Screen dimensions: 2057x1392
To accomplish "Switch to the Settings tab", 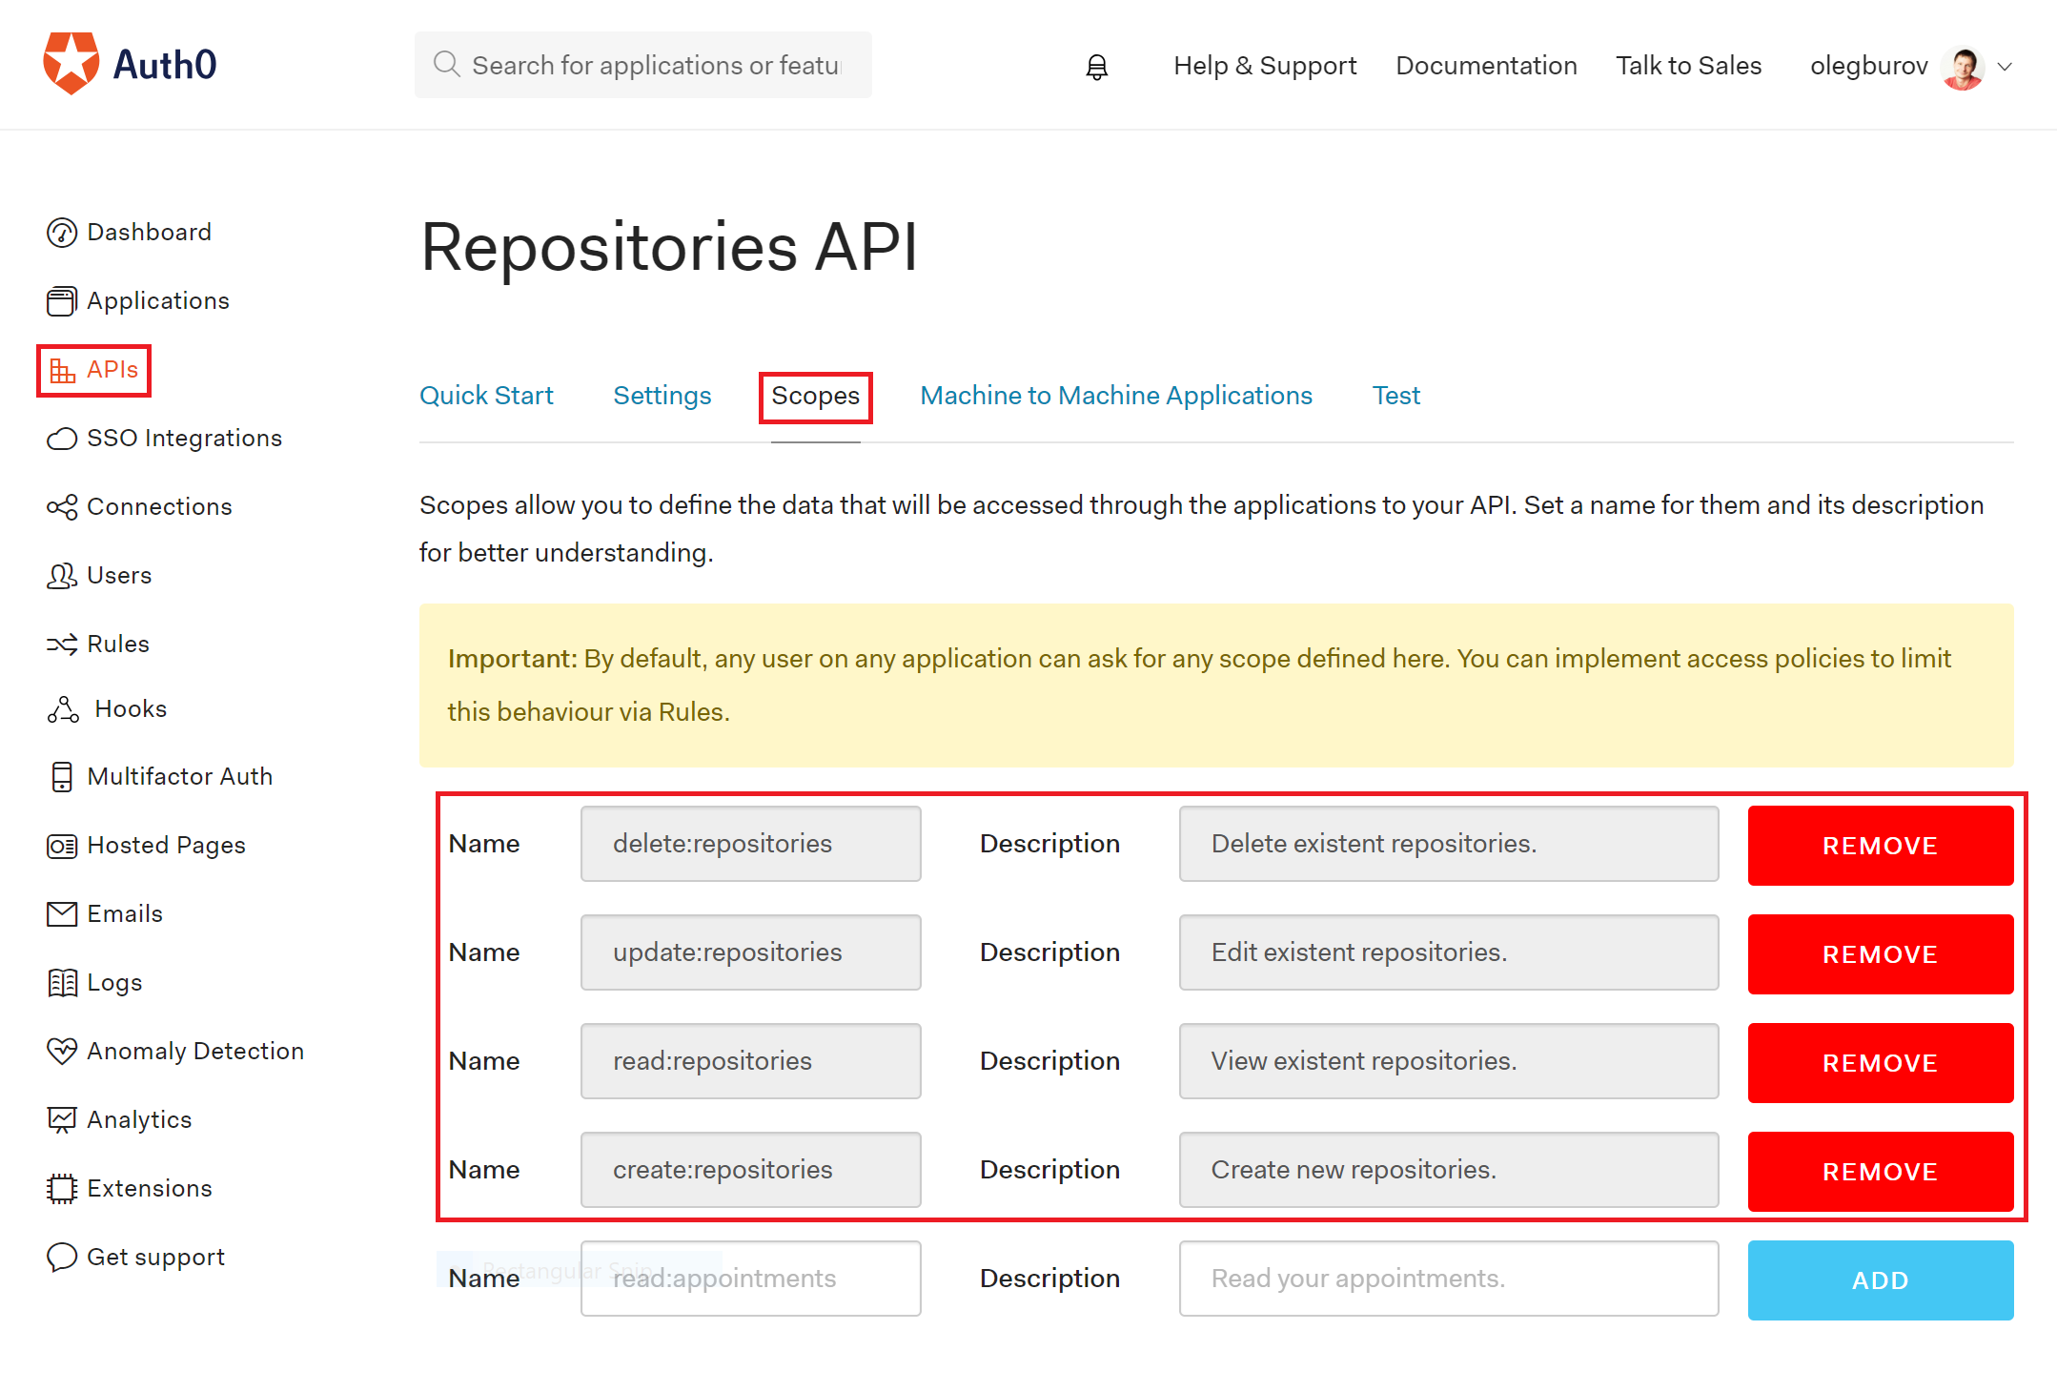I will pos(662,396).
